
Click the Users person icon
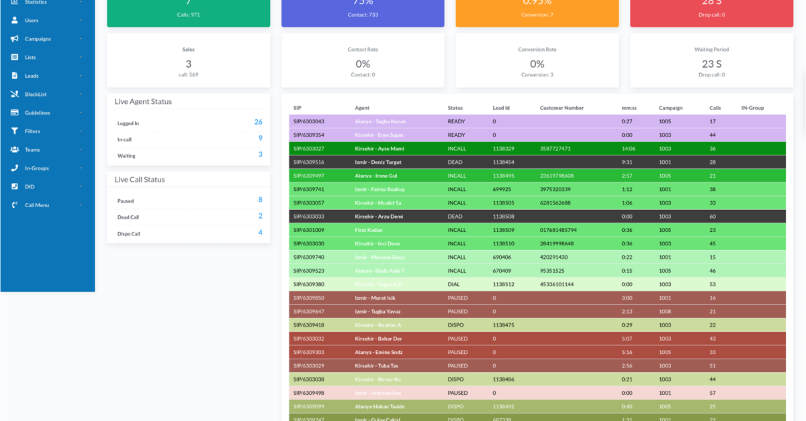pyautogui.click(x=15, y=20)
